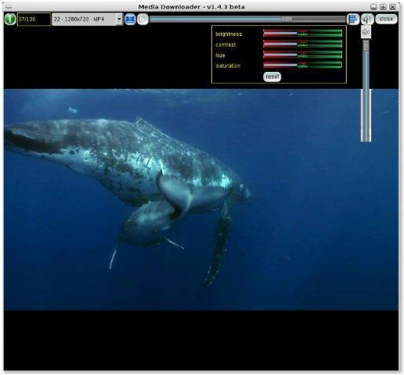Click the saturation label
The image size is (404, 375).
click(x=228, y=66)
